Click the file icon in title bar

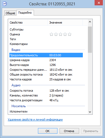click(x=5, y=4)
